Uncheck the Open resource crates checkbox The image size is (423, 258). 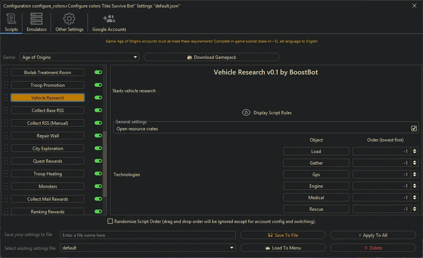point(414,128)
